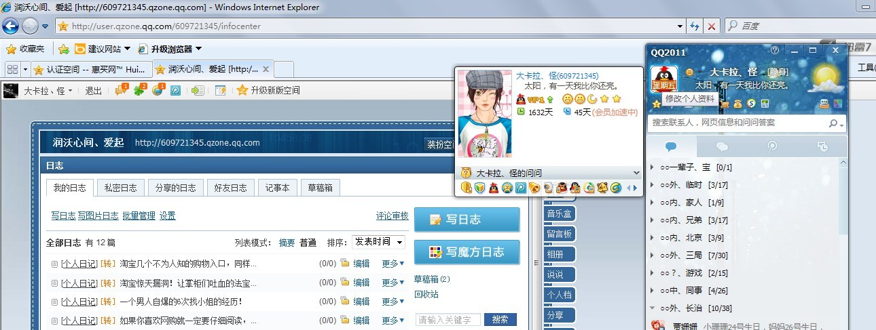Switch to the 好友日志 tab
The height and width of the screenshot is (330, 876).
click(x=230, y=188)
